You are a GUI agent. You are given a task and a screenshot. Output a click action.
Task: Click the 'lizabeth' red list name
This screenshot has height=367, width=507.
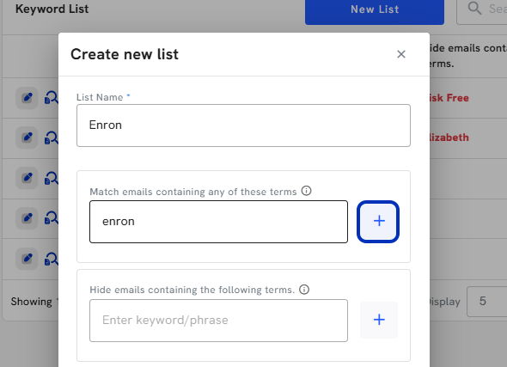pos(449,138)
